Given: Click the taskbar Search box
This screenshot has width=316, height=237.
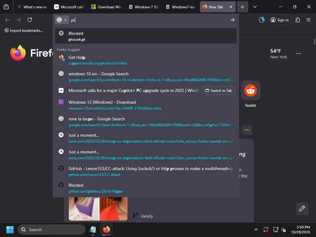Looking at the screenshot, I should (52, 230).
